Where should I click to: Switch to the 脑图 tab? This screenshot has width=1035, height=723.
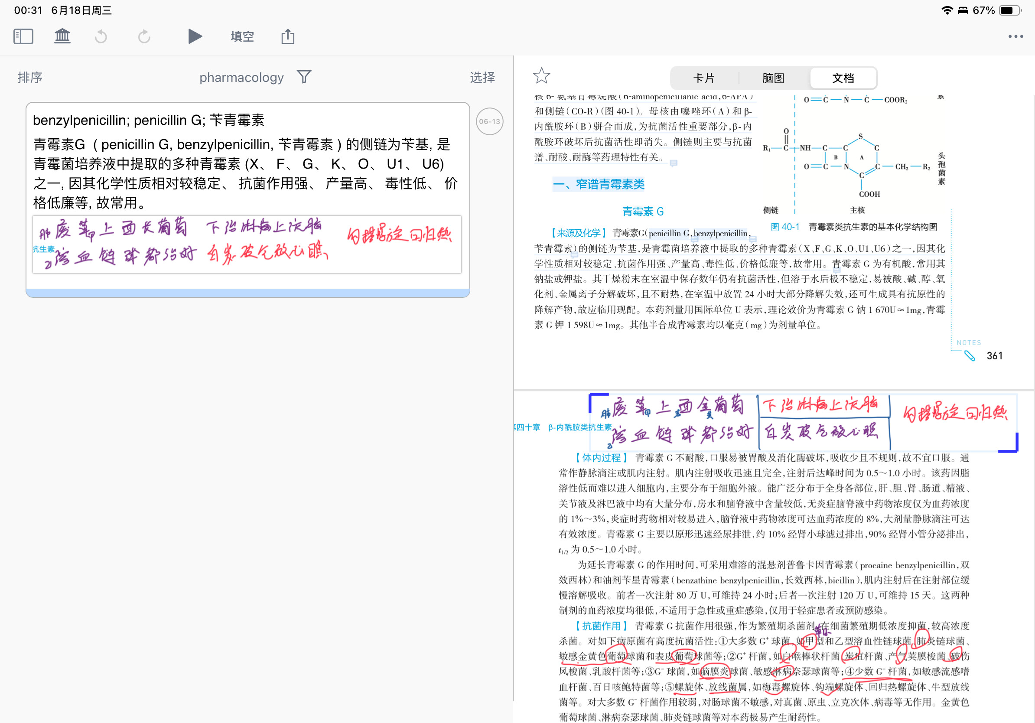tap(773, 78)
